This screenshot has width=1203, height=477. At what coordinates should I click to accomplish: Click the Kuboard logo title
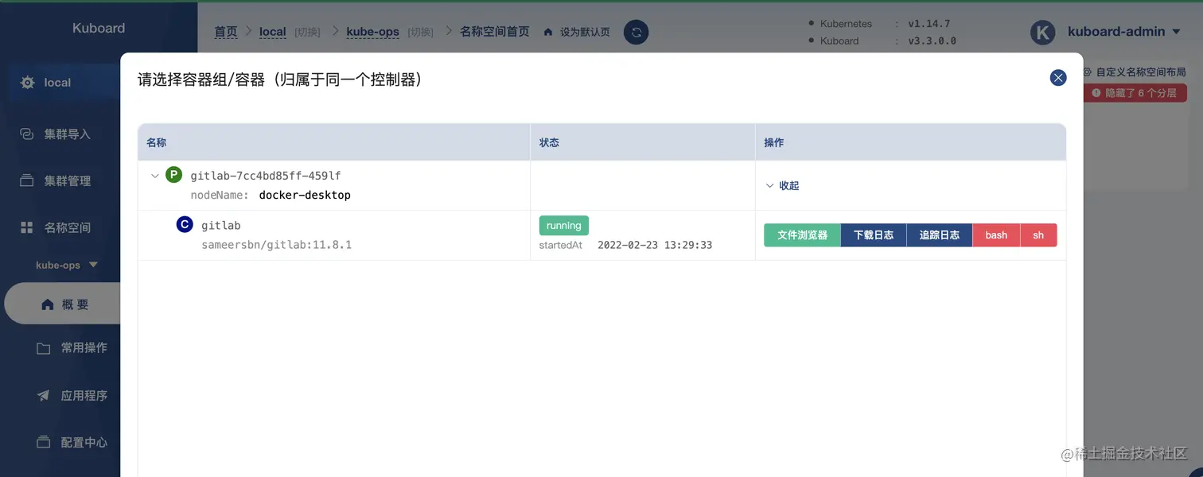[x=99, y=28]
